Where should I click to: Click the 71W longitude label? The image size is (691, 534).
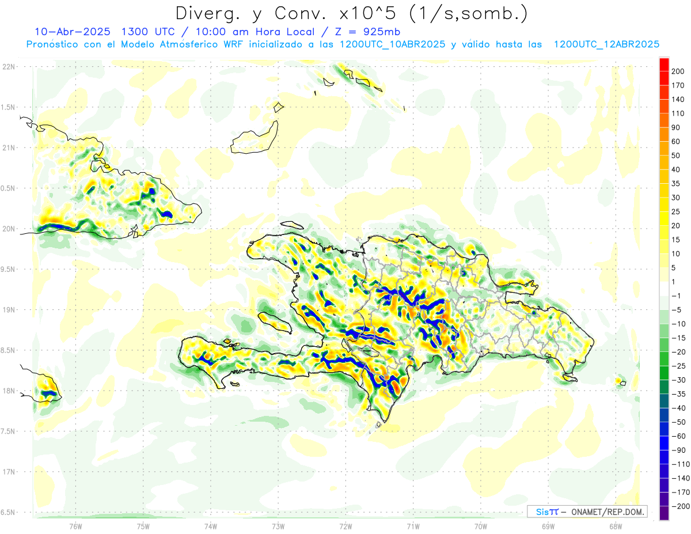coord(413,526)
